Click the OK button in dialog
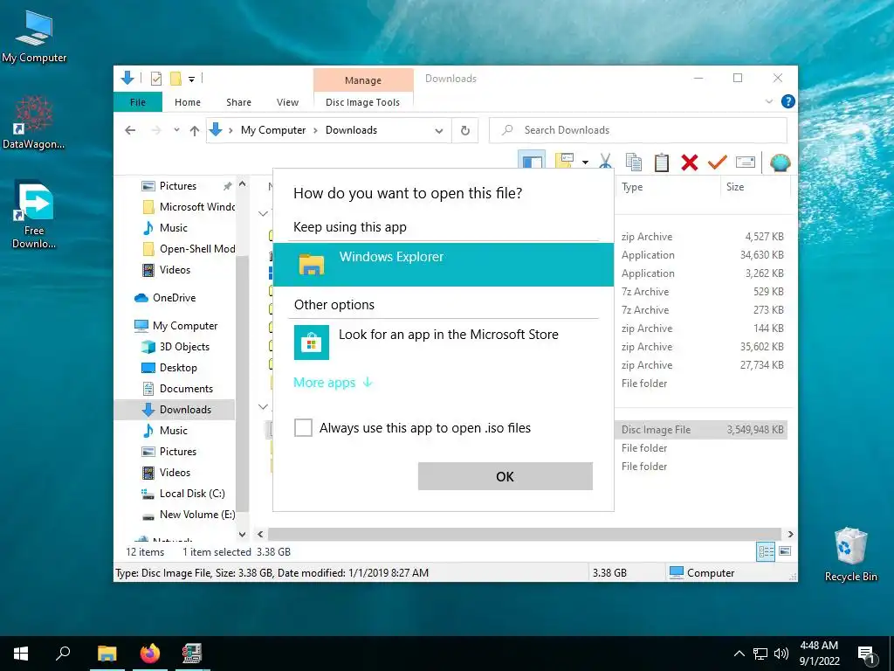The height and width of the screenshot is (671, 894). pyautogui.click(x=505, y=476)
